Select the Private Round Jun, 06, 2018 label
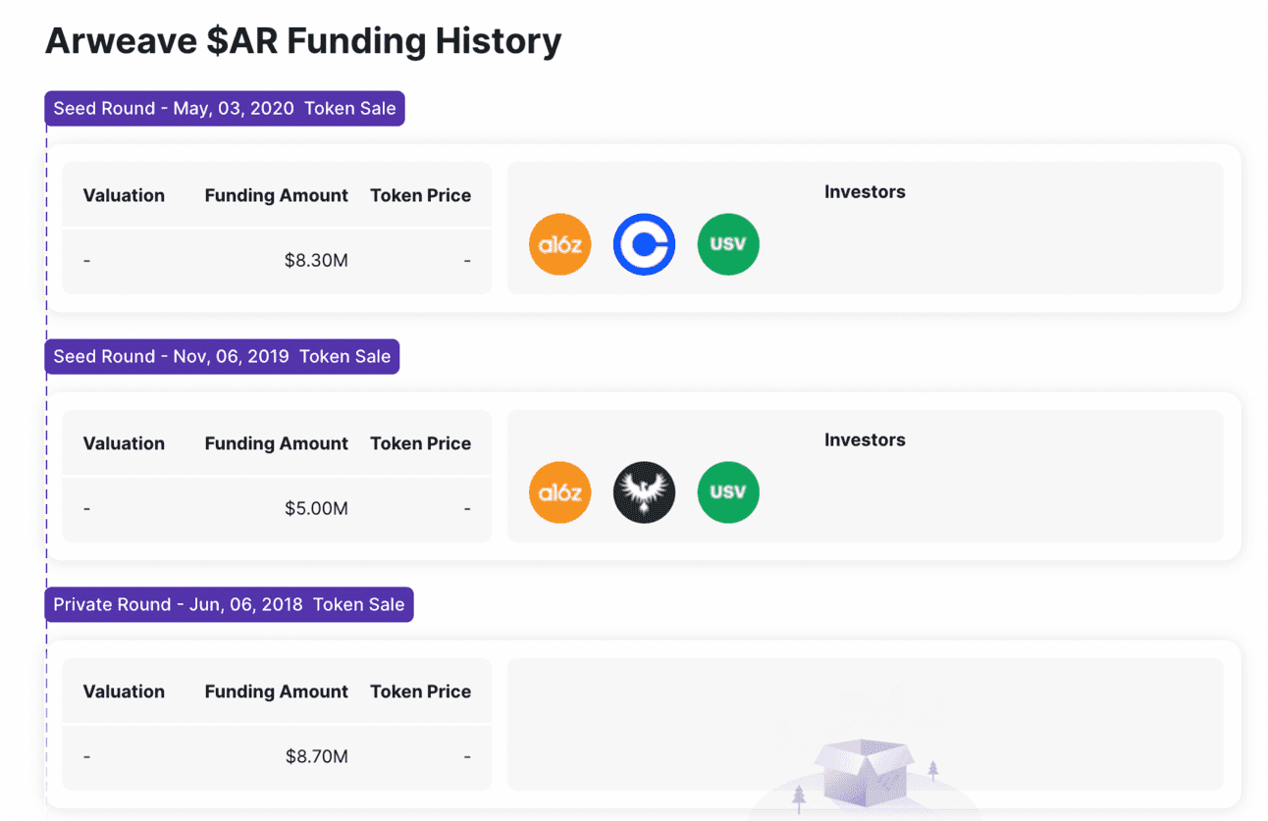This screenshot has width=1268, height=821. point(229,604)
